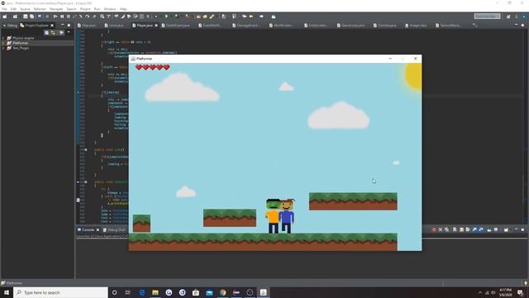Expand the Platformer project
529x298 pixels.
[3, 43]
